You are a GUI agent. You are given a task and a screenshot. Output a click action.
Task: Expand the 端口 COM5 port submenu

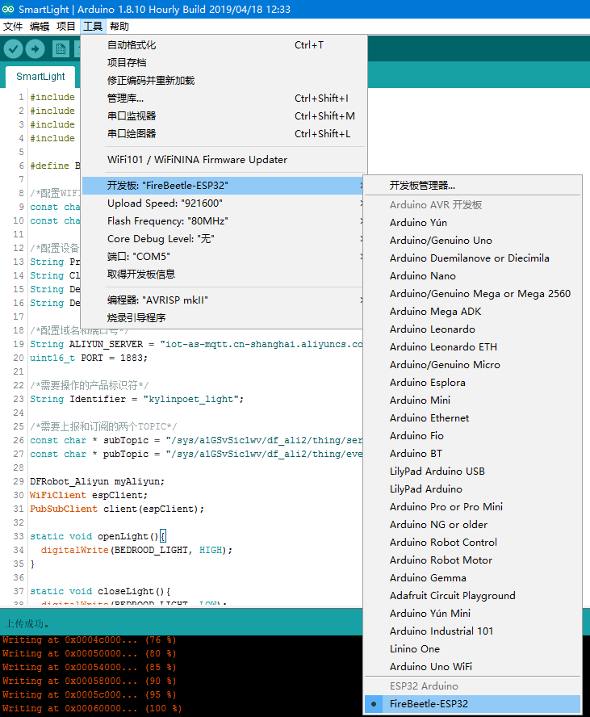[x=223, y=257]
